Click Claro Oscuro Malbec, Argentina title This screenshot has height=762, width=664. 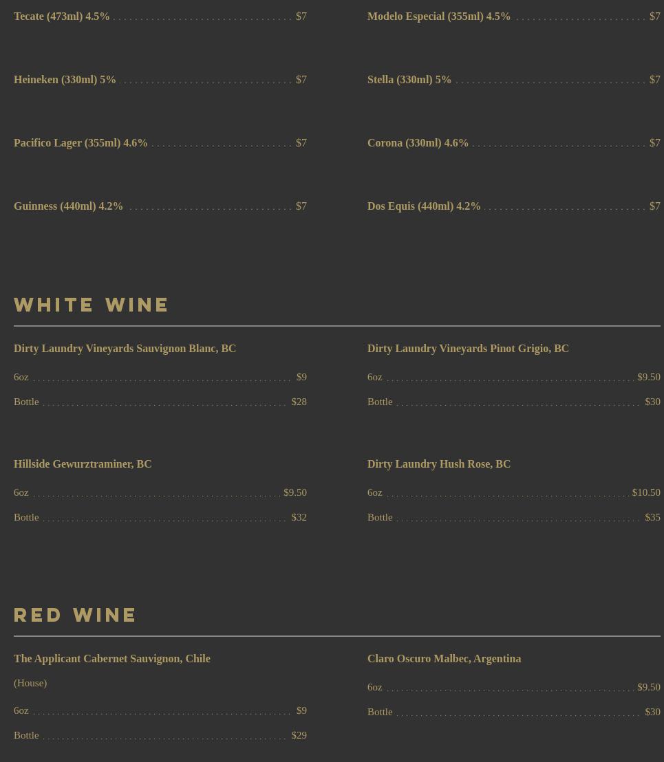tap(444, 659)
